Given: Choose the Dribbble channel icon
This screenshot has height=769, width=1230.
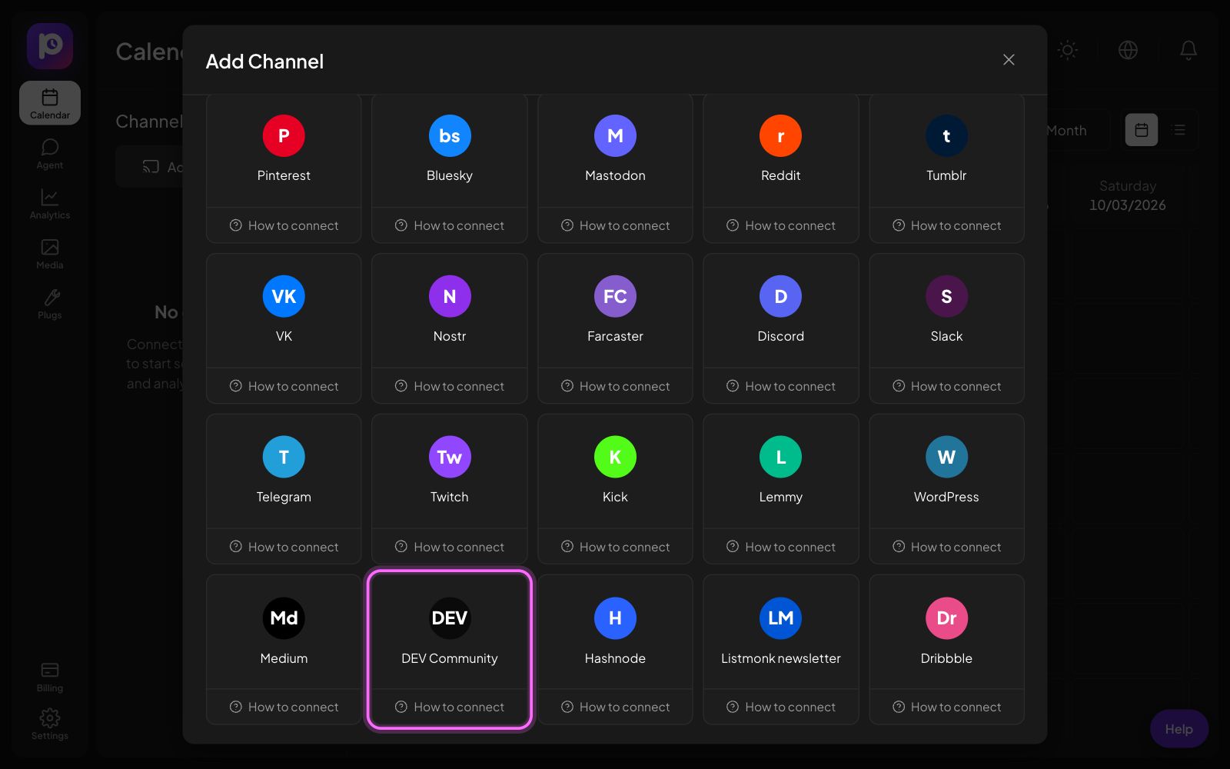Looking at the screenshot, I should (946, 618).
